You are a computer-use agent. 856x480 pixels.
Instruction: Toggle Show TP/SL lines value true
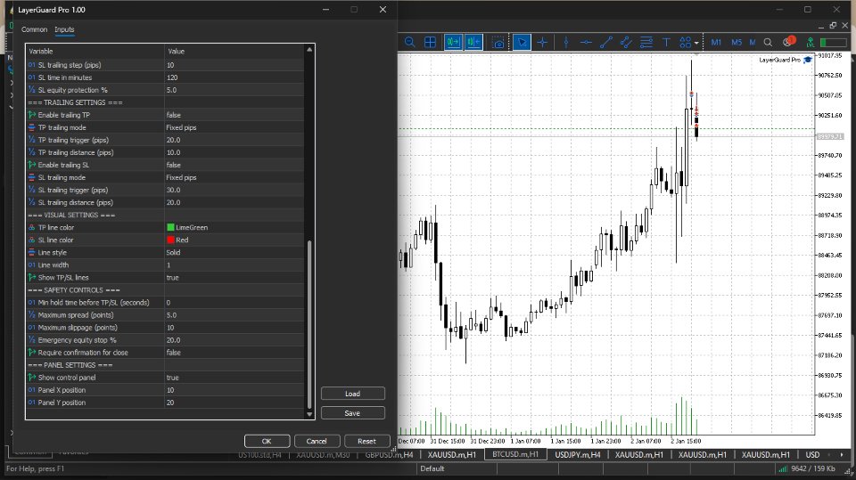point(235,278)
